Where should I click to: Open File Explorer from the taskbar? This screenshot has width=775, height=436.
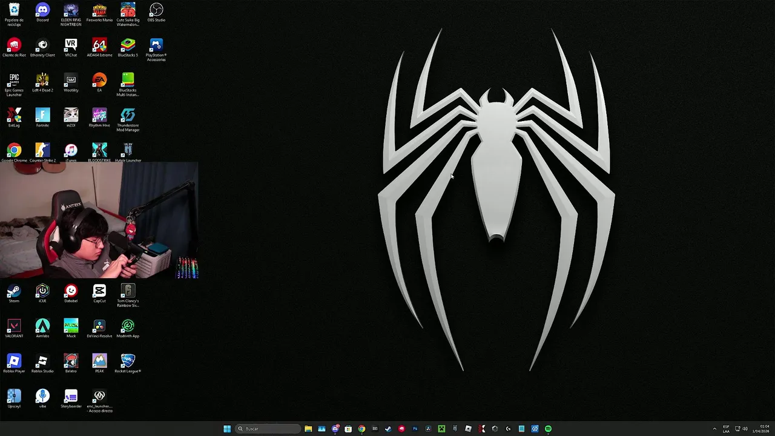pyautogui.click(x=308, y=429)
